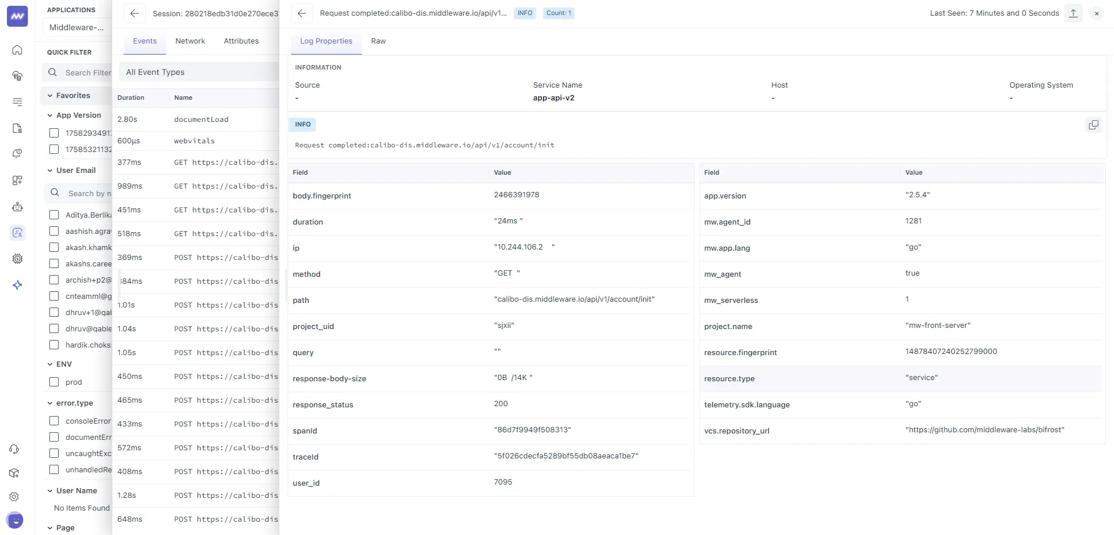
Task: Copy the request completed log message
Action: pos(1094,124)
